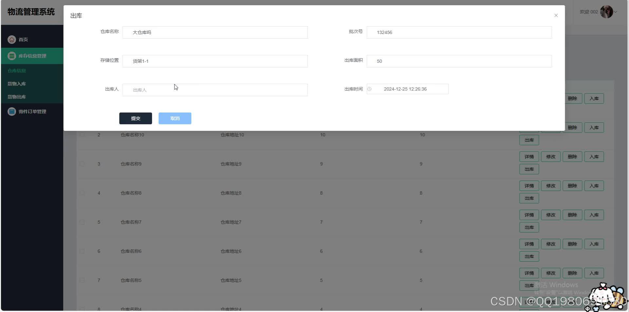Click the 物流管理系统 title

tap(31, 12)
